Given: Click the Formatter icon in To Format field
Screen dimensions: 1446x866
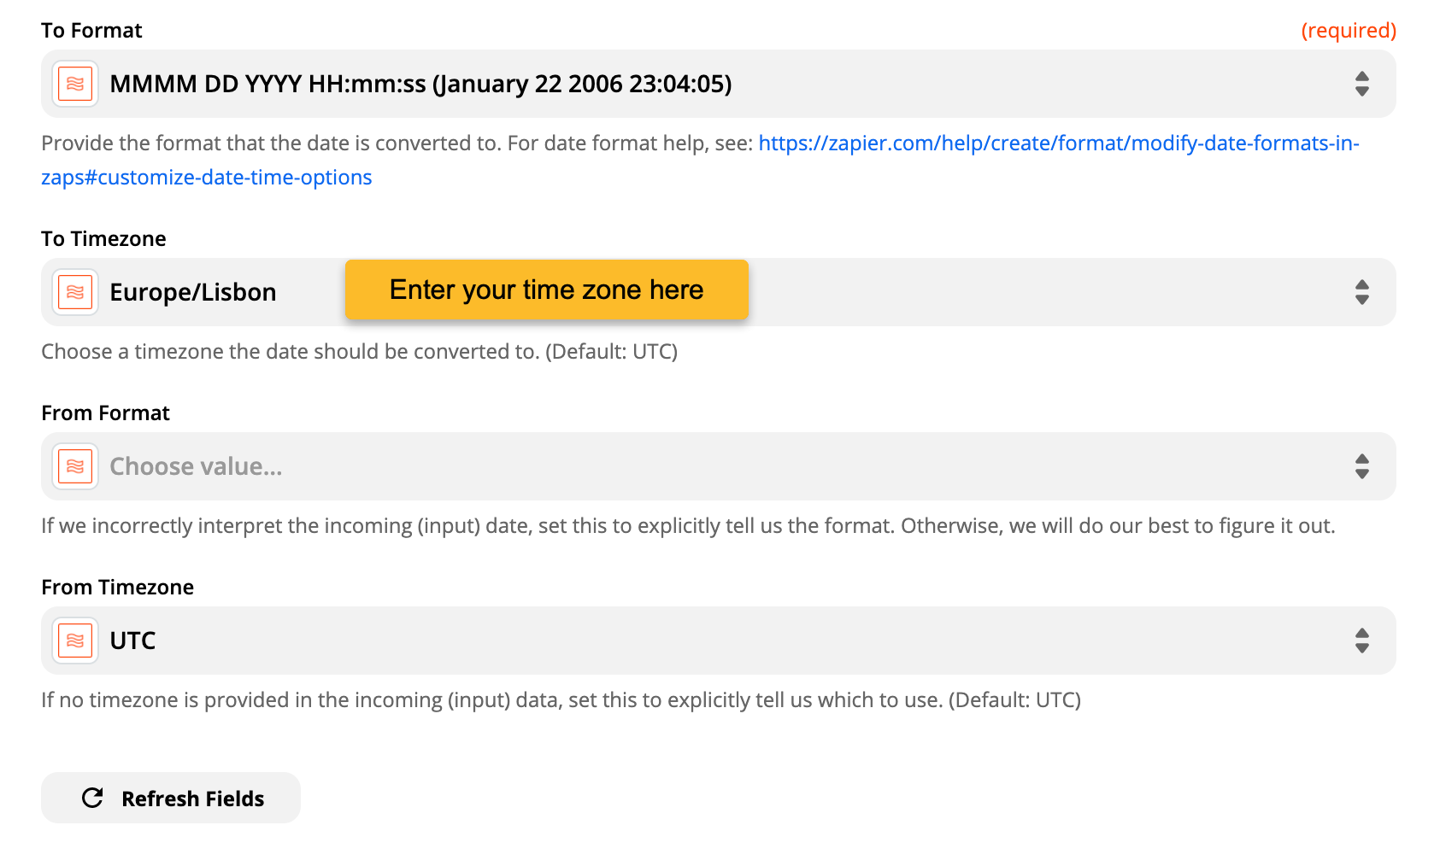Looking at the screenshot, I should pos(75,84).
